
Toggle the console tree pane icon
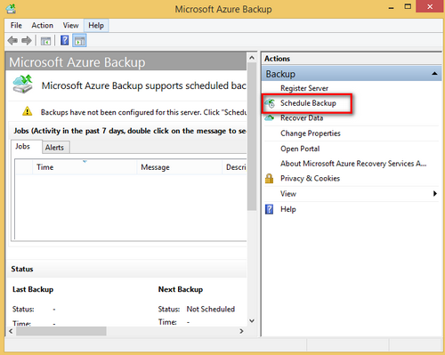tap(45, 41)
